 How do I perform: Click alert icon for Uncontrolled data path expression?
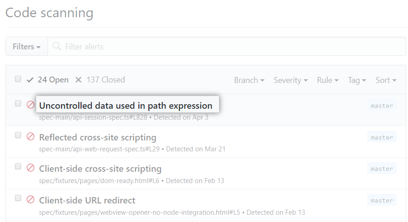tap(30, 105)
